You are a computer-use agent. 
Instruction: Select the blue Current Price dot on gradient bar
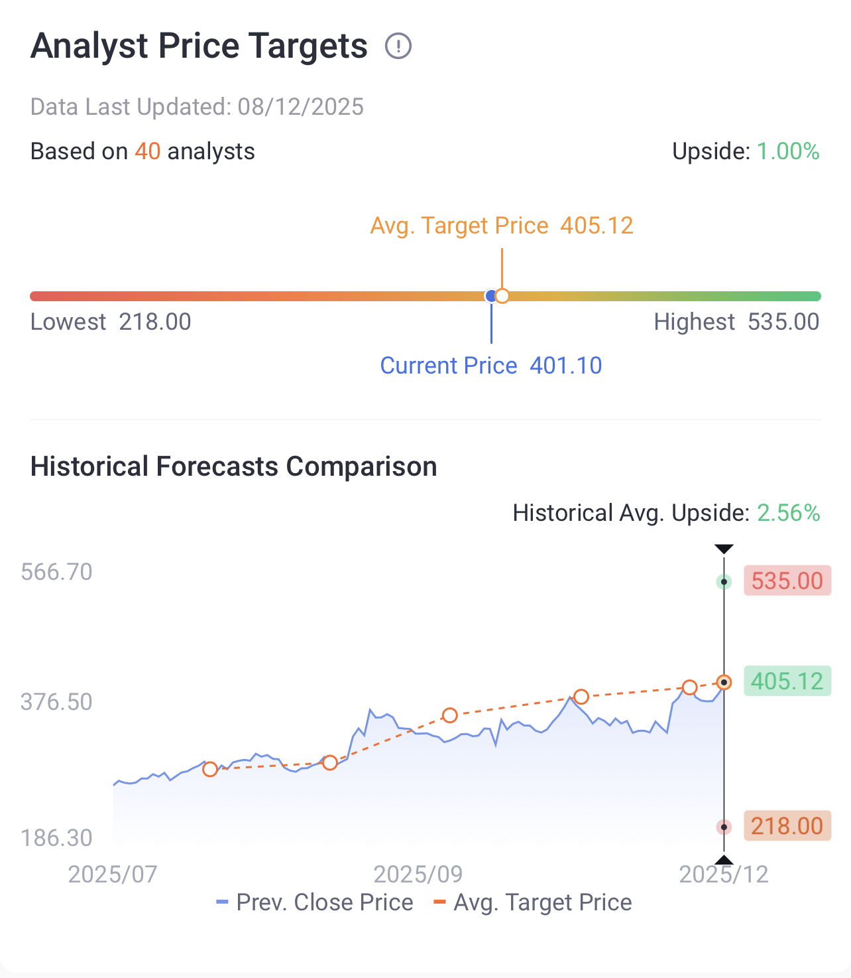pos(490,296)
